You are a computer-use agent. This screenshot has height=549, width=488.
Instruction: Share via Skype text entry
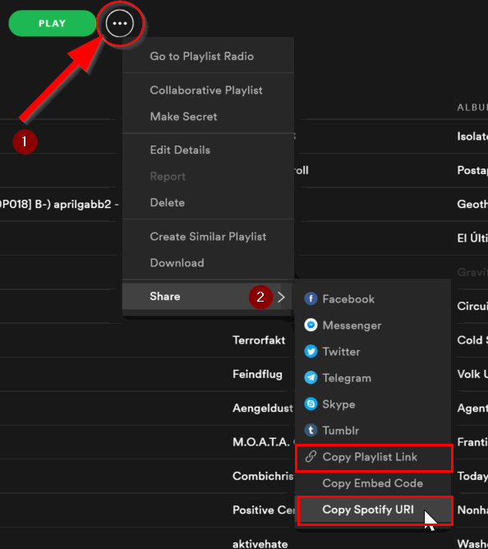(x=338, y=404)
